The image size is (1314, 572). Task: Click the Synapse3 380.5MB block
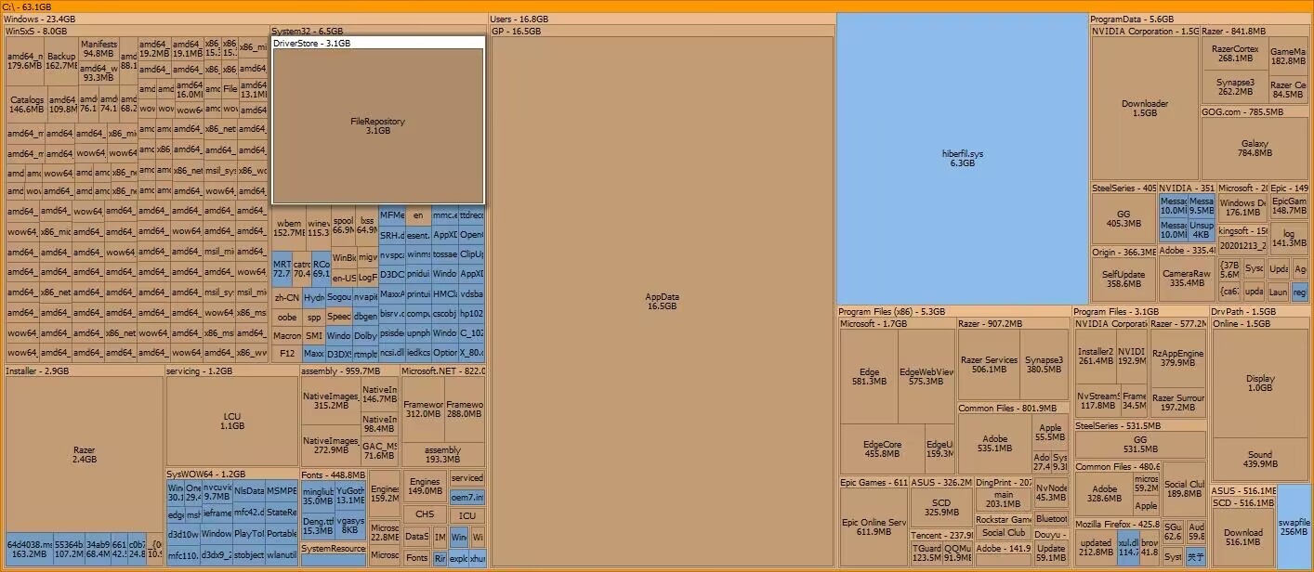tap(1045, 365)
